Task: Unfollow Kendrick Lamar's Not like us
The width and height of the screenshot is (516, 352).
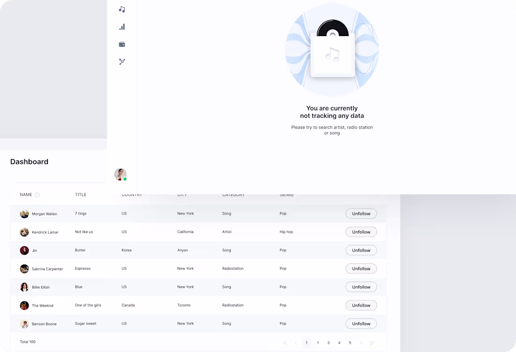Action: (361, 232)
